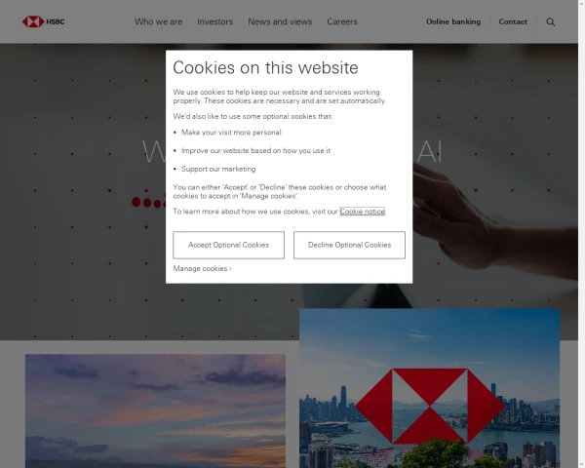Click 'Make your visit more personal' text
Screen dimensions: 585x468
point(231,133)
